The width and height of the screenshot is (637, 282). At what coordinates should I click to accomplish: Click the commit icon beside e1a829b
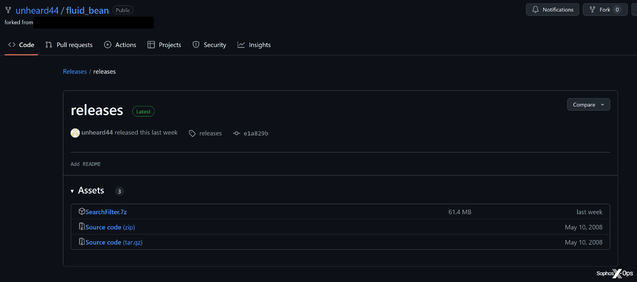point(237,133)
